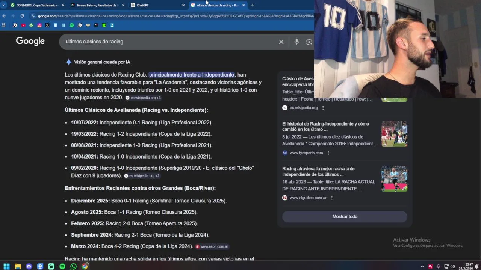This screenshot has width=481, height=270.
Task: Click the microphone icon in system tray
Action: (438, 266)
